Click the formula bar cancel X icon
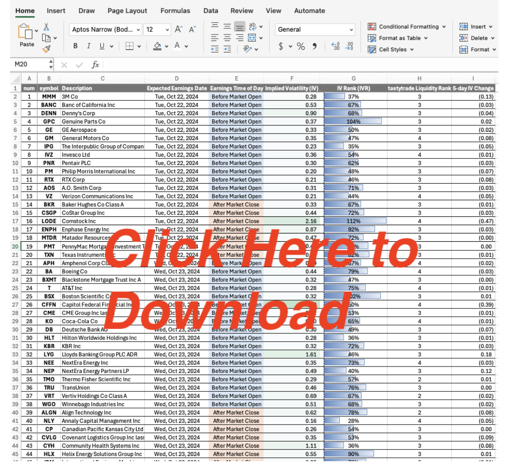Image resolution: width=505 pixels, height=466 pixels. tap(64, 65)
